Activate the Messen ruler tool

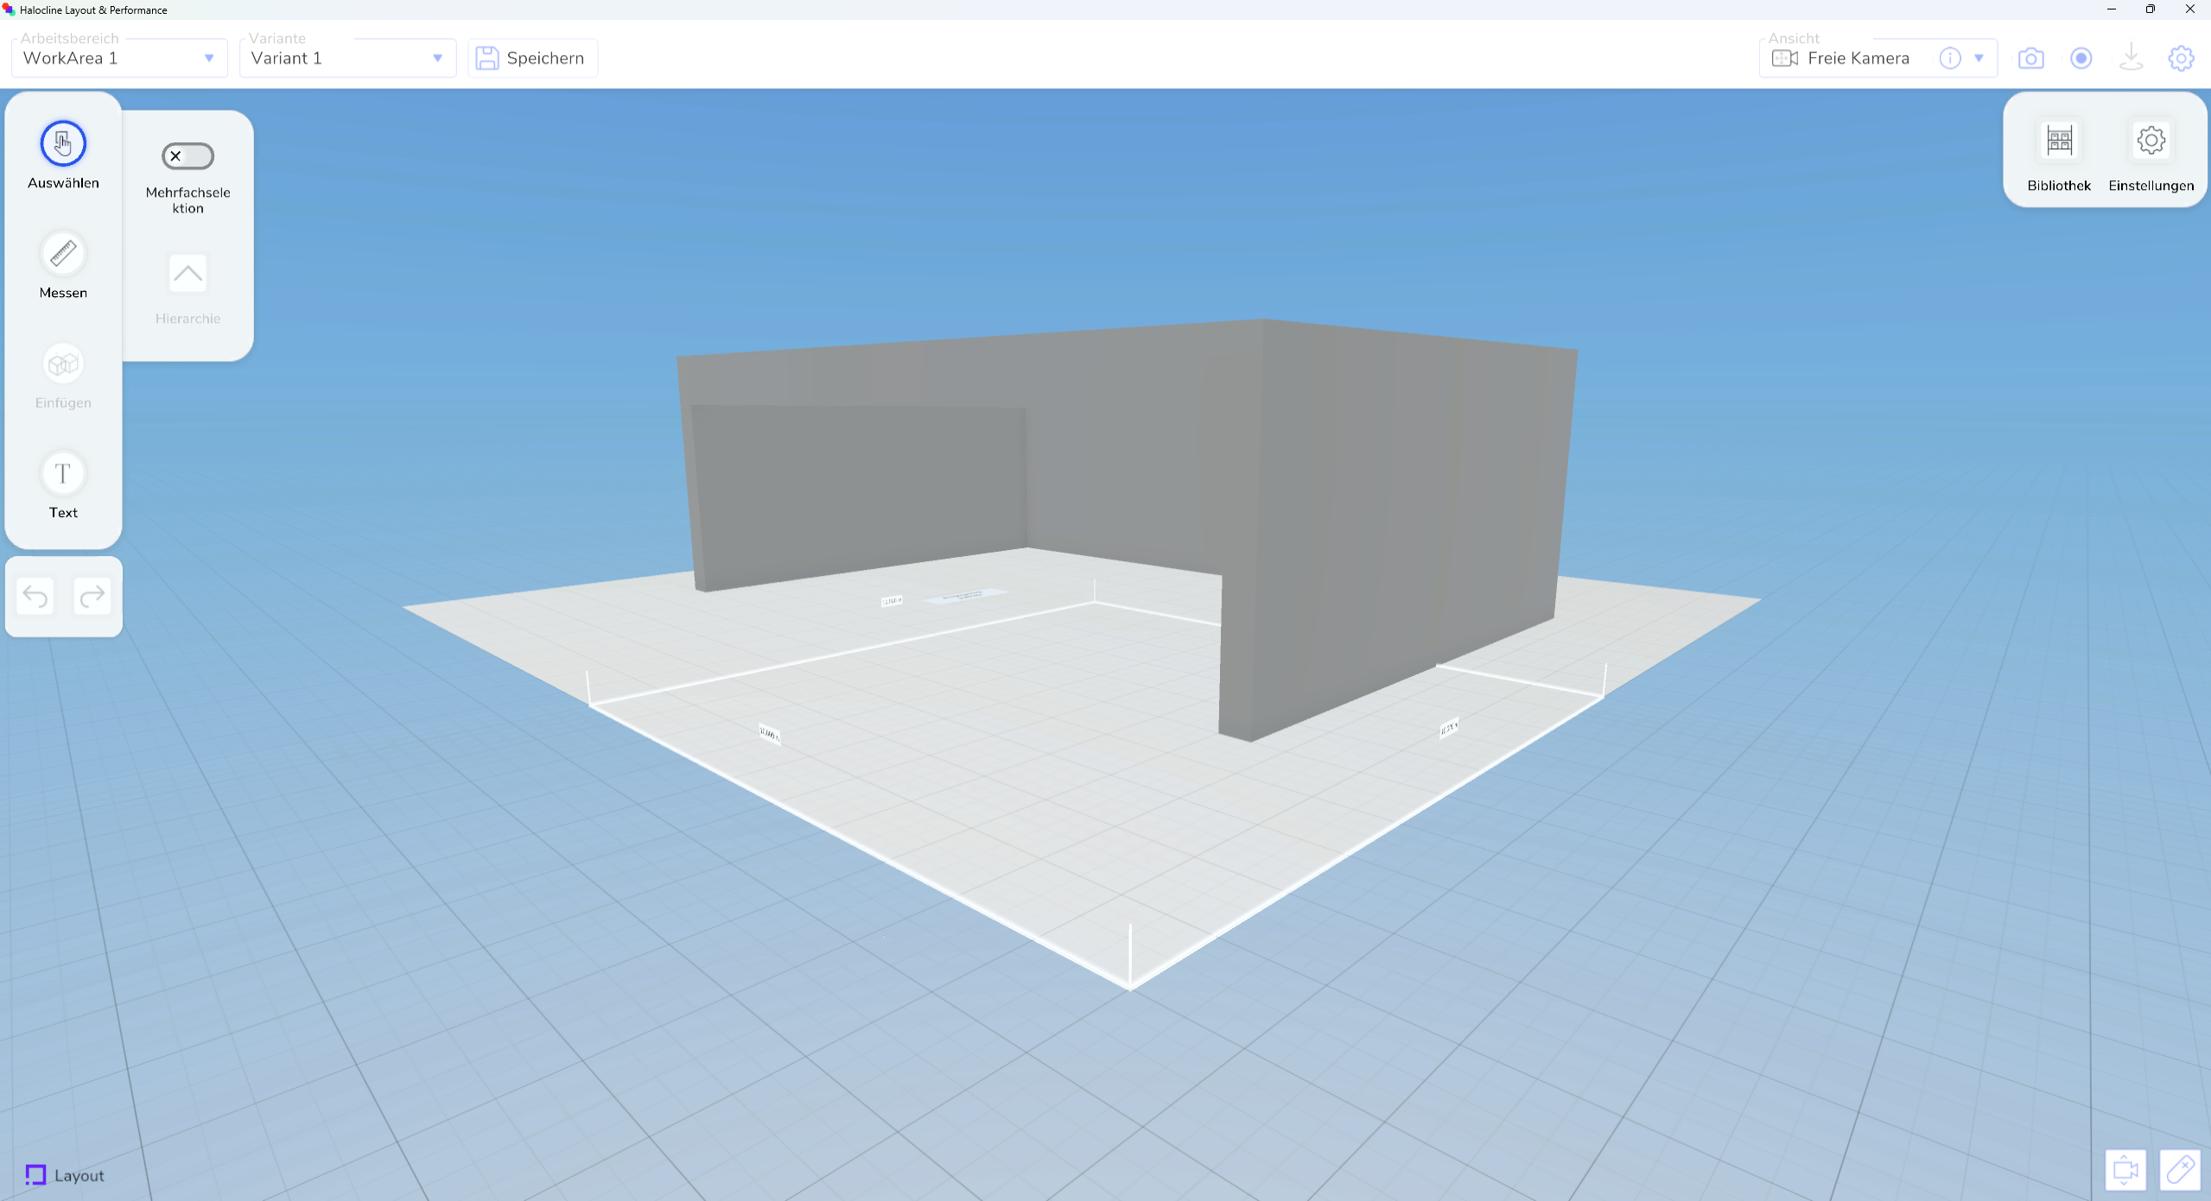point(63,254)
